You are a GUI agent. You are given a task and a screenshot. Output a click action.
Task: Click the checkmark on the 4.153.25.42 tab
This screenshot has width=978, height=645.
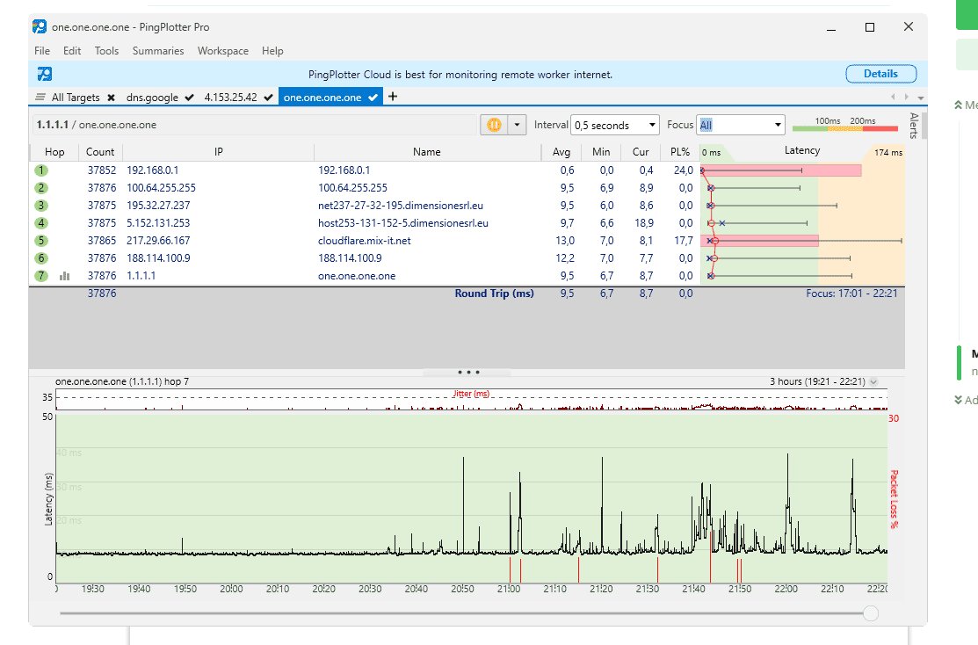coord(268,98)
